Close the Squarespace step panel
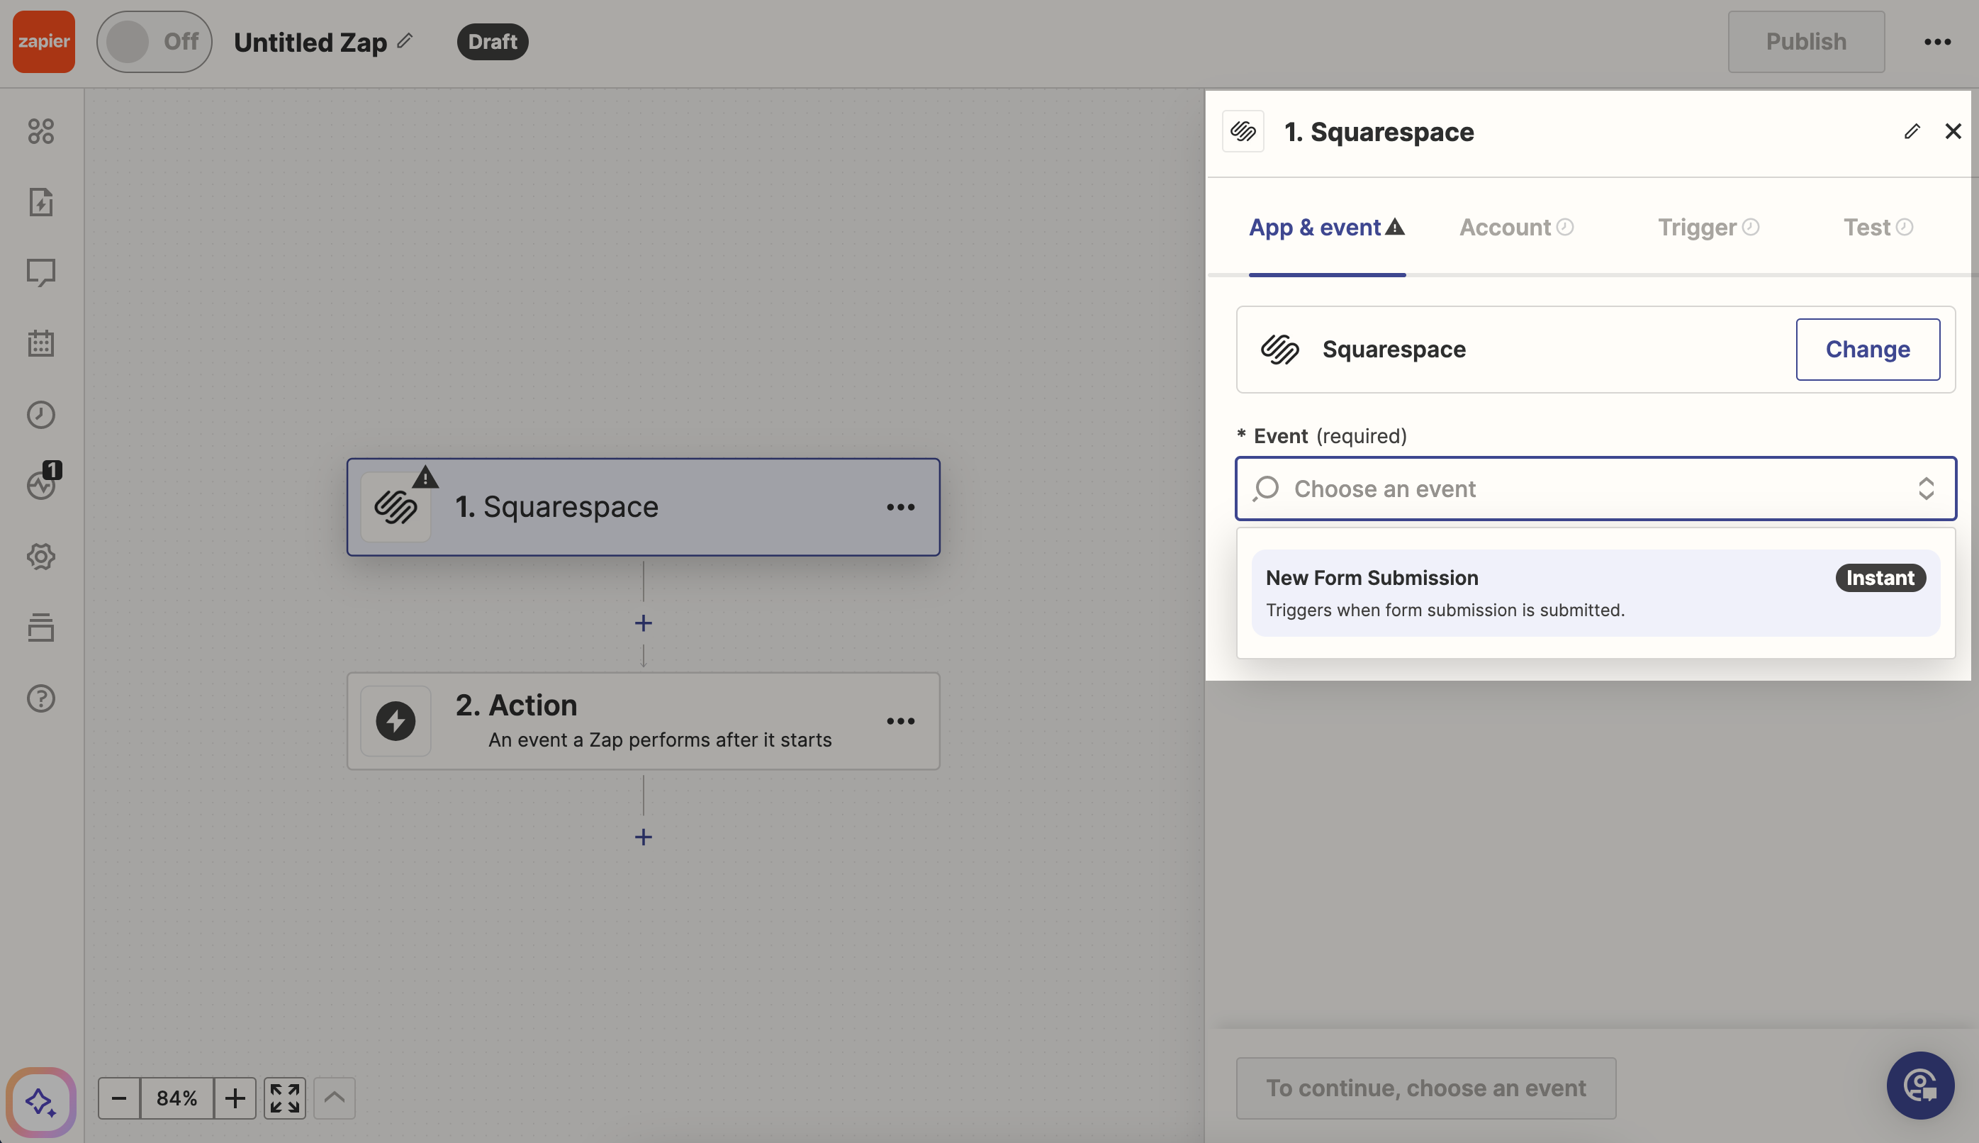Viewport: 1979px width, 1143px height. coord(1953,131)
